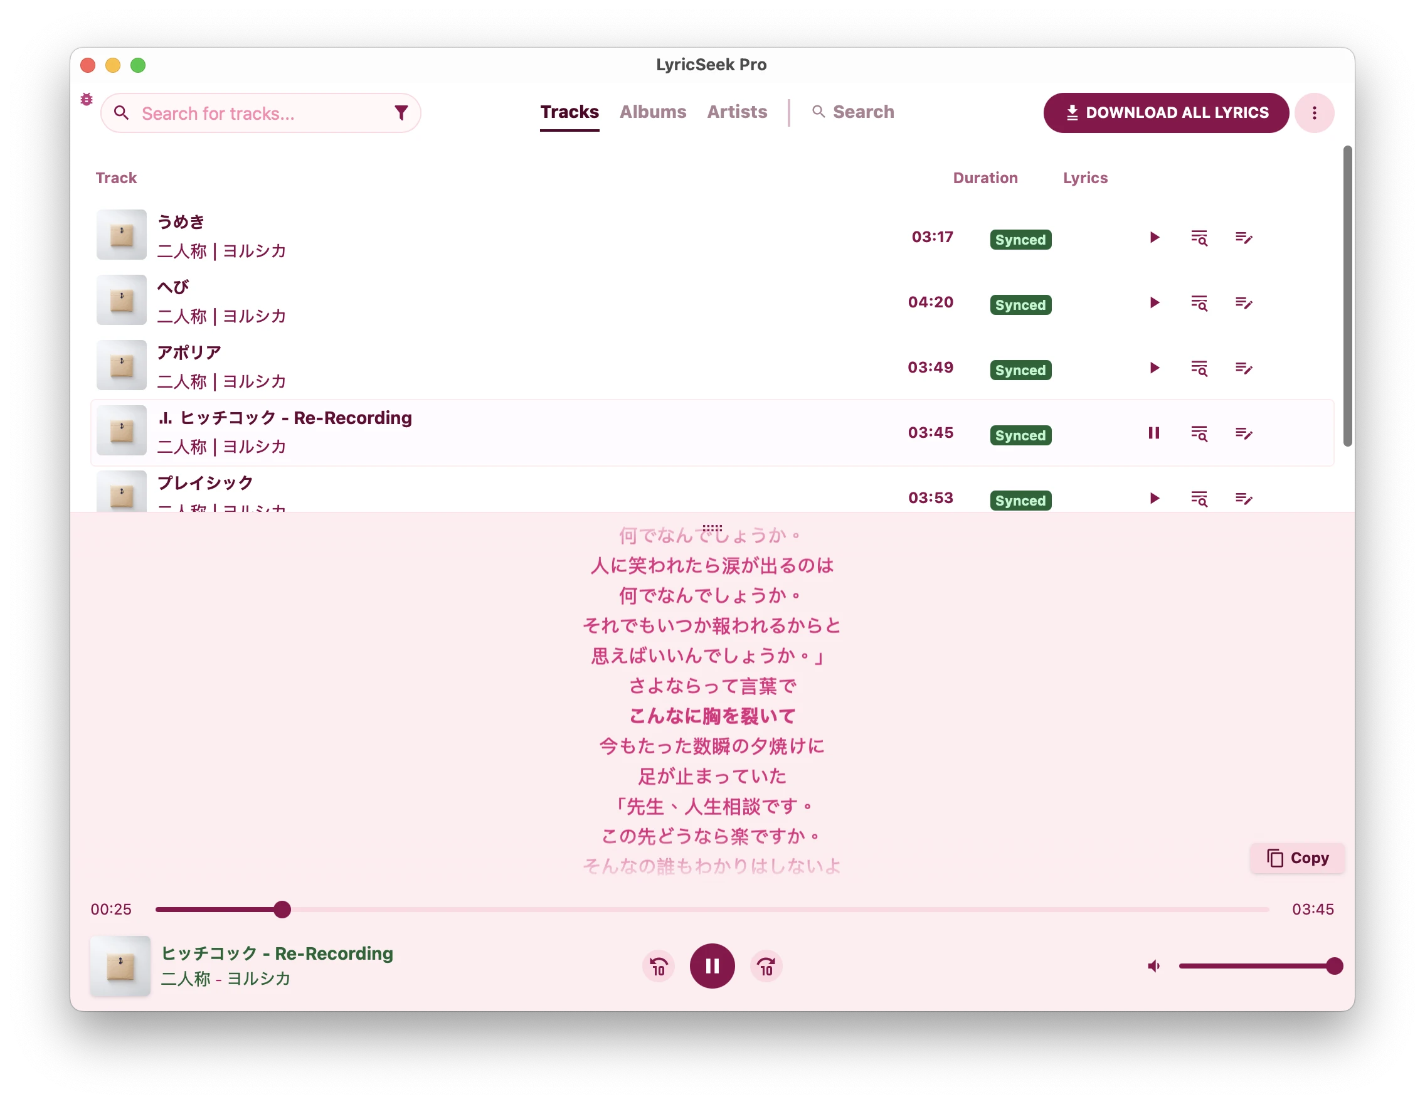Play the うめき track
The height and width of the screenshot is (1104, 1425).
(1154, 238)
